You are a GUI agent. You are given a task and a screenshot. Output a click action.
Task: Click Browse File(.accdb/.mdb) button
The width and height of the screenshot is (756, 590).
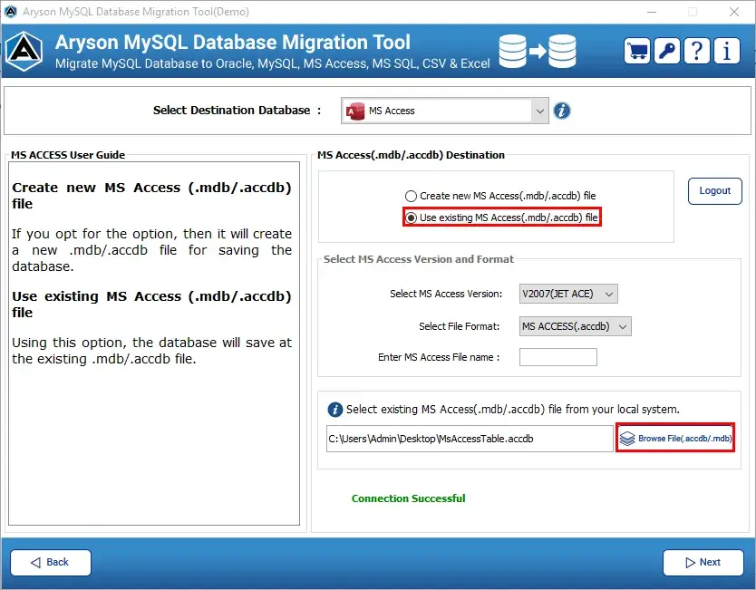[x=675, y=438]
